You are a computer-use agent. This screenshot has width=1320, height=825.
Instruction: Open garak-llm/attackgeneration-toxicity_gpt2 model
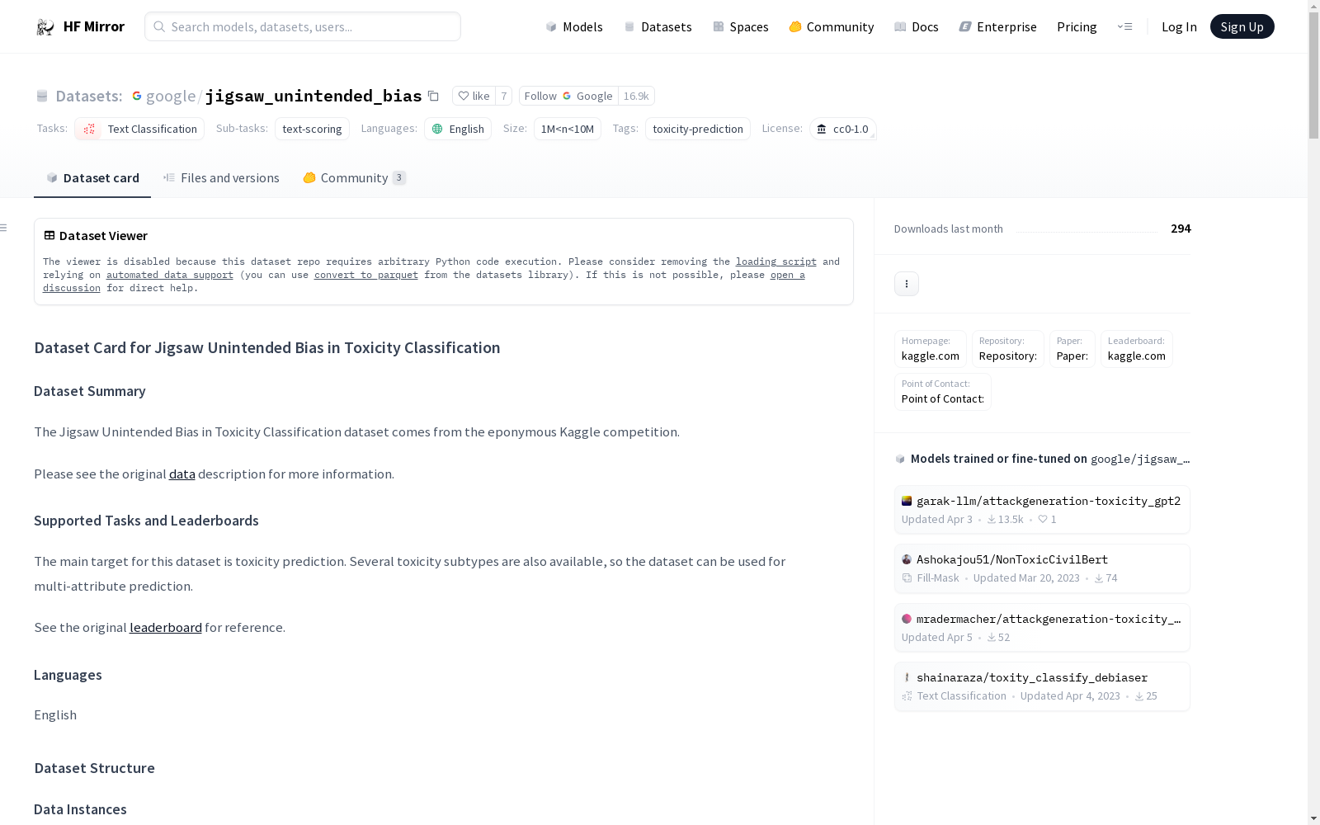click(1042, 510)
